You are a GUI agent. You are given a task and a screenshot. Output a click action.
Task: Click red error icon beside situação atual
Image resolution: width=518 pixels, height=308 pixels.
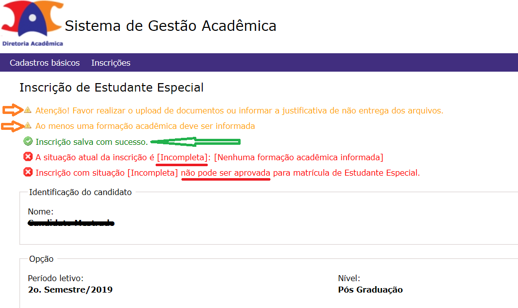28,156
